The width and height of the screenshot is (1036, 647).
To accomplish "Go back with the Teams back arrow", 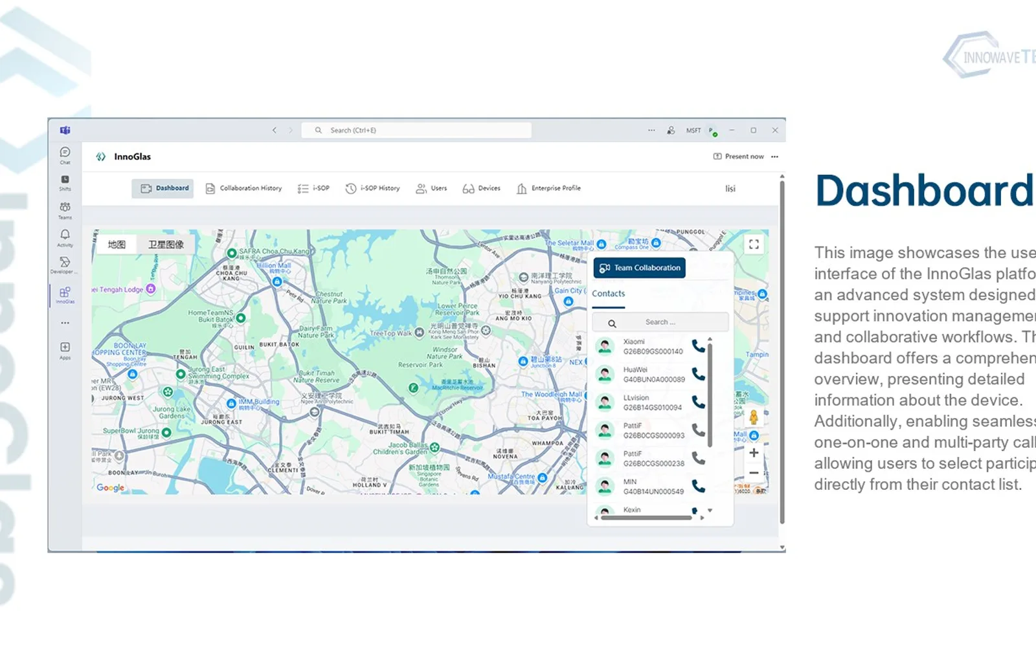I will tap(275, 130).
